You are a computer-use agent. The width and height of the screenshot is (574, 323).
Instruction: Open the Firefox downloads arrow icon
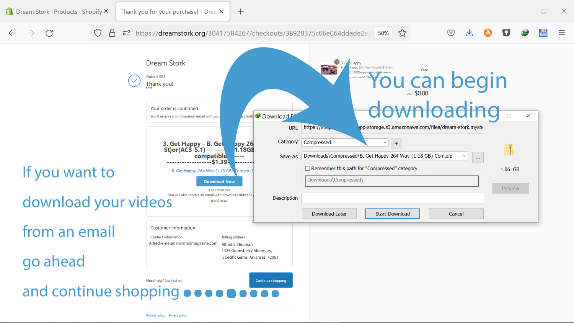click(469, 33)
